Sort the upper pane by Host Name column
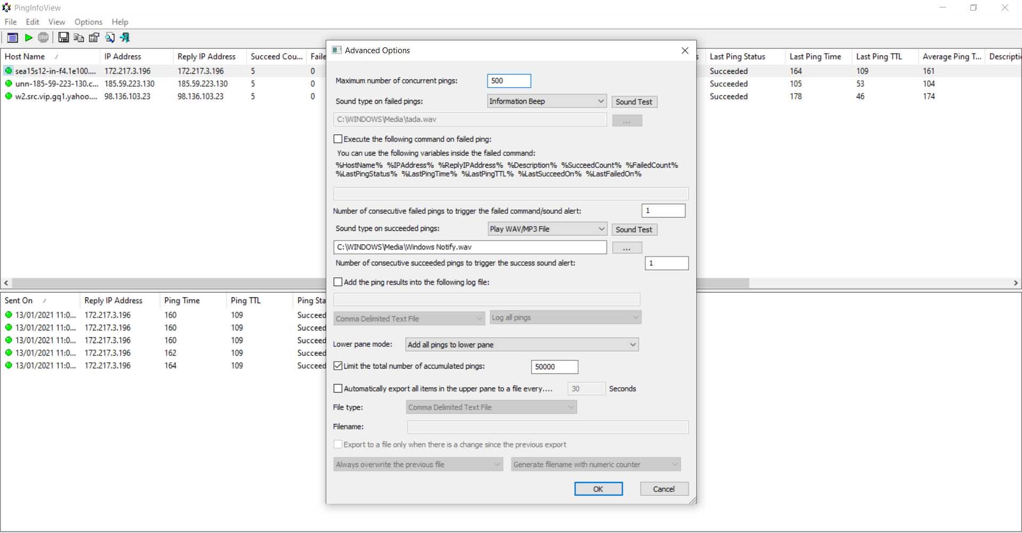Viewport: 1022px width, 533px height. [x=50, y=56]
